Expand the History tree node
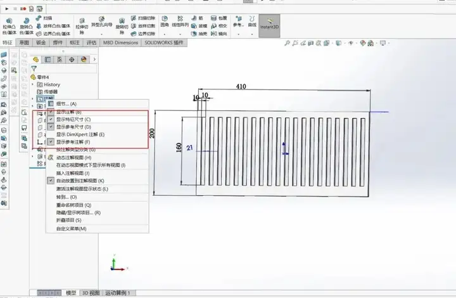This screenshot has width=456, height=298. (33, 84)
